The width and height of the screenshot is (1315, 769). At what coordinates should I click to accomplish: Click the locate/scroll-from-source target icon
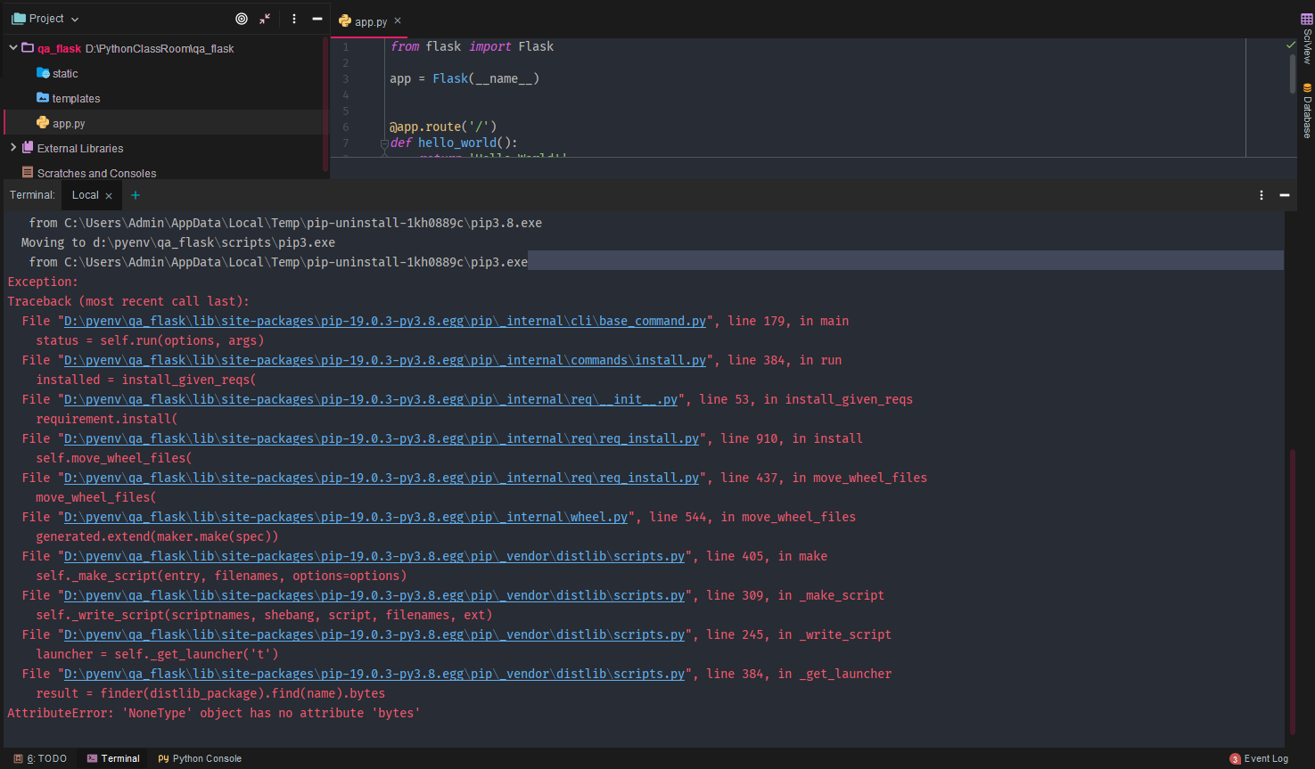point(242,19)
